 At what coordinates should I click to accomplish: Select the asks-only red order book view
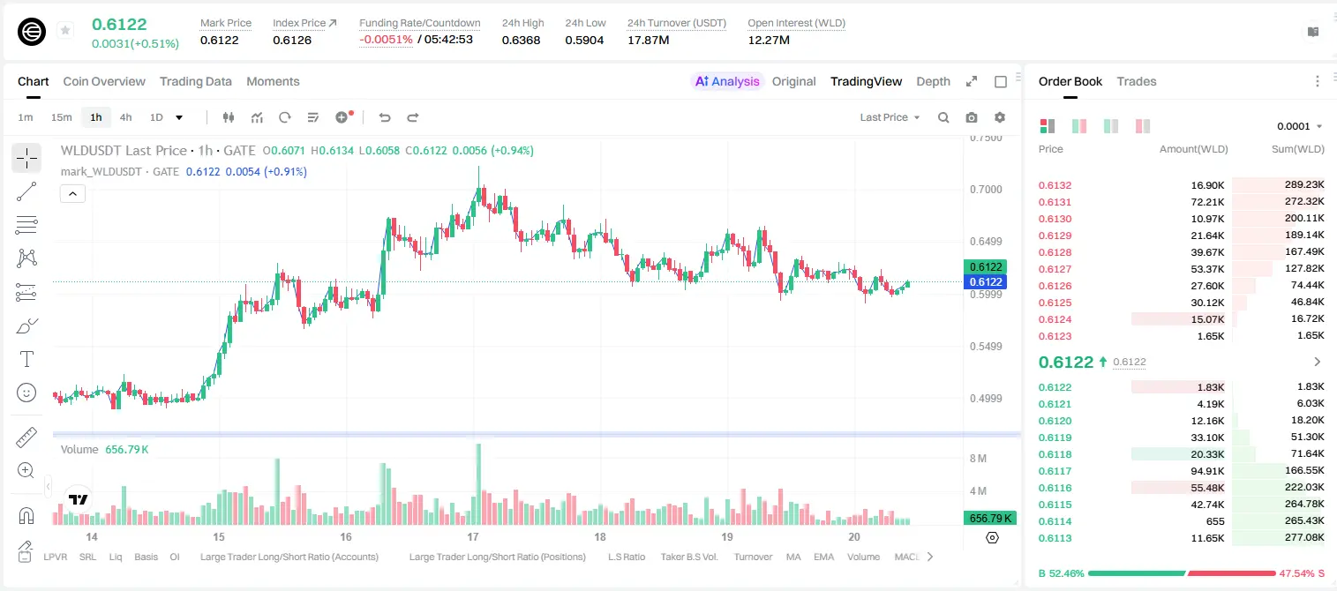click(x=1143, y=126)
